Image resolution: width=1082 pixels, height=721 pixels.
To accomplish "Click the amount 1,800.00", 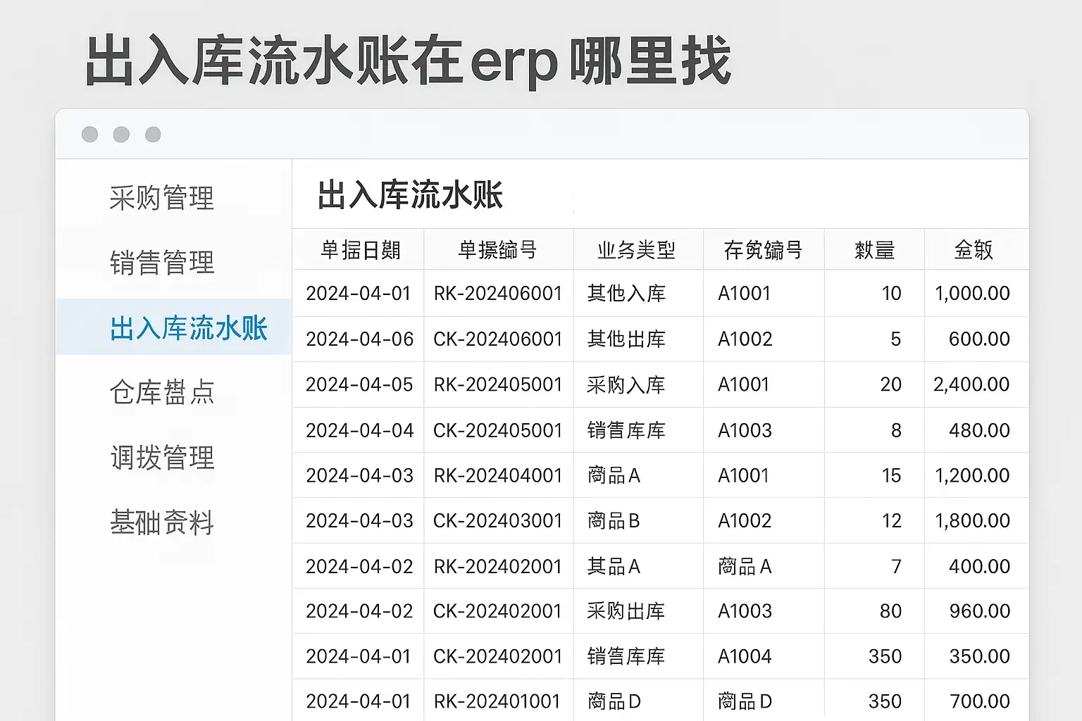I will [972, 521].
